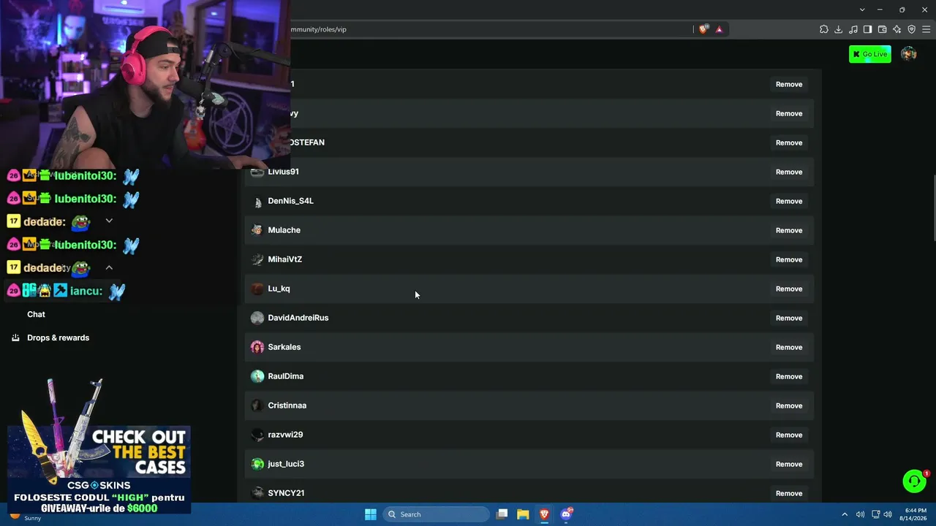Click the username SYNCY21

[286, 493]
